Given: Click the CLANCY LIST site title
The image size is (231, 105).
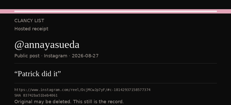Looking at the screenshot, I should [x=29, y=21].
